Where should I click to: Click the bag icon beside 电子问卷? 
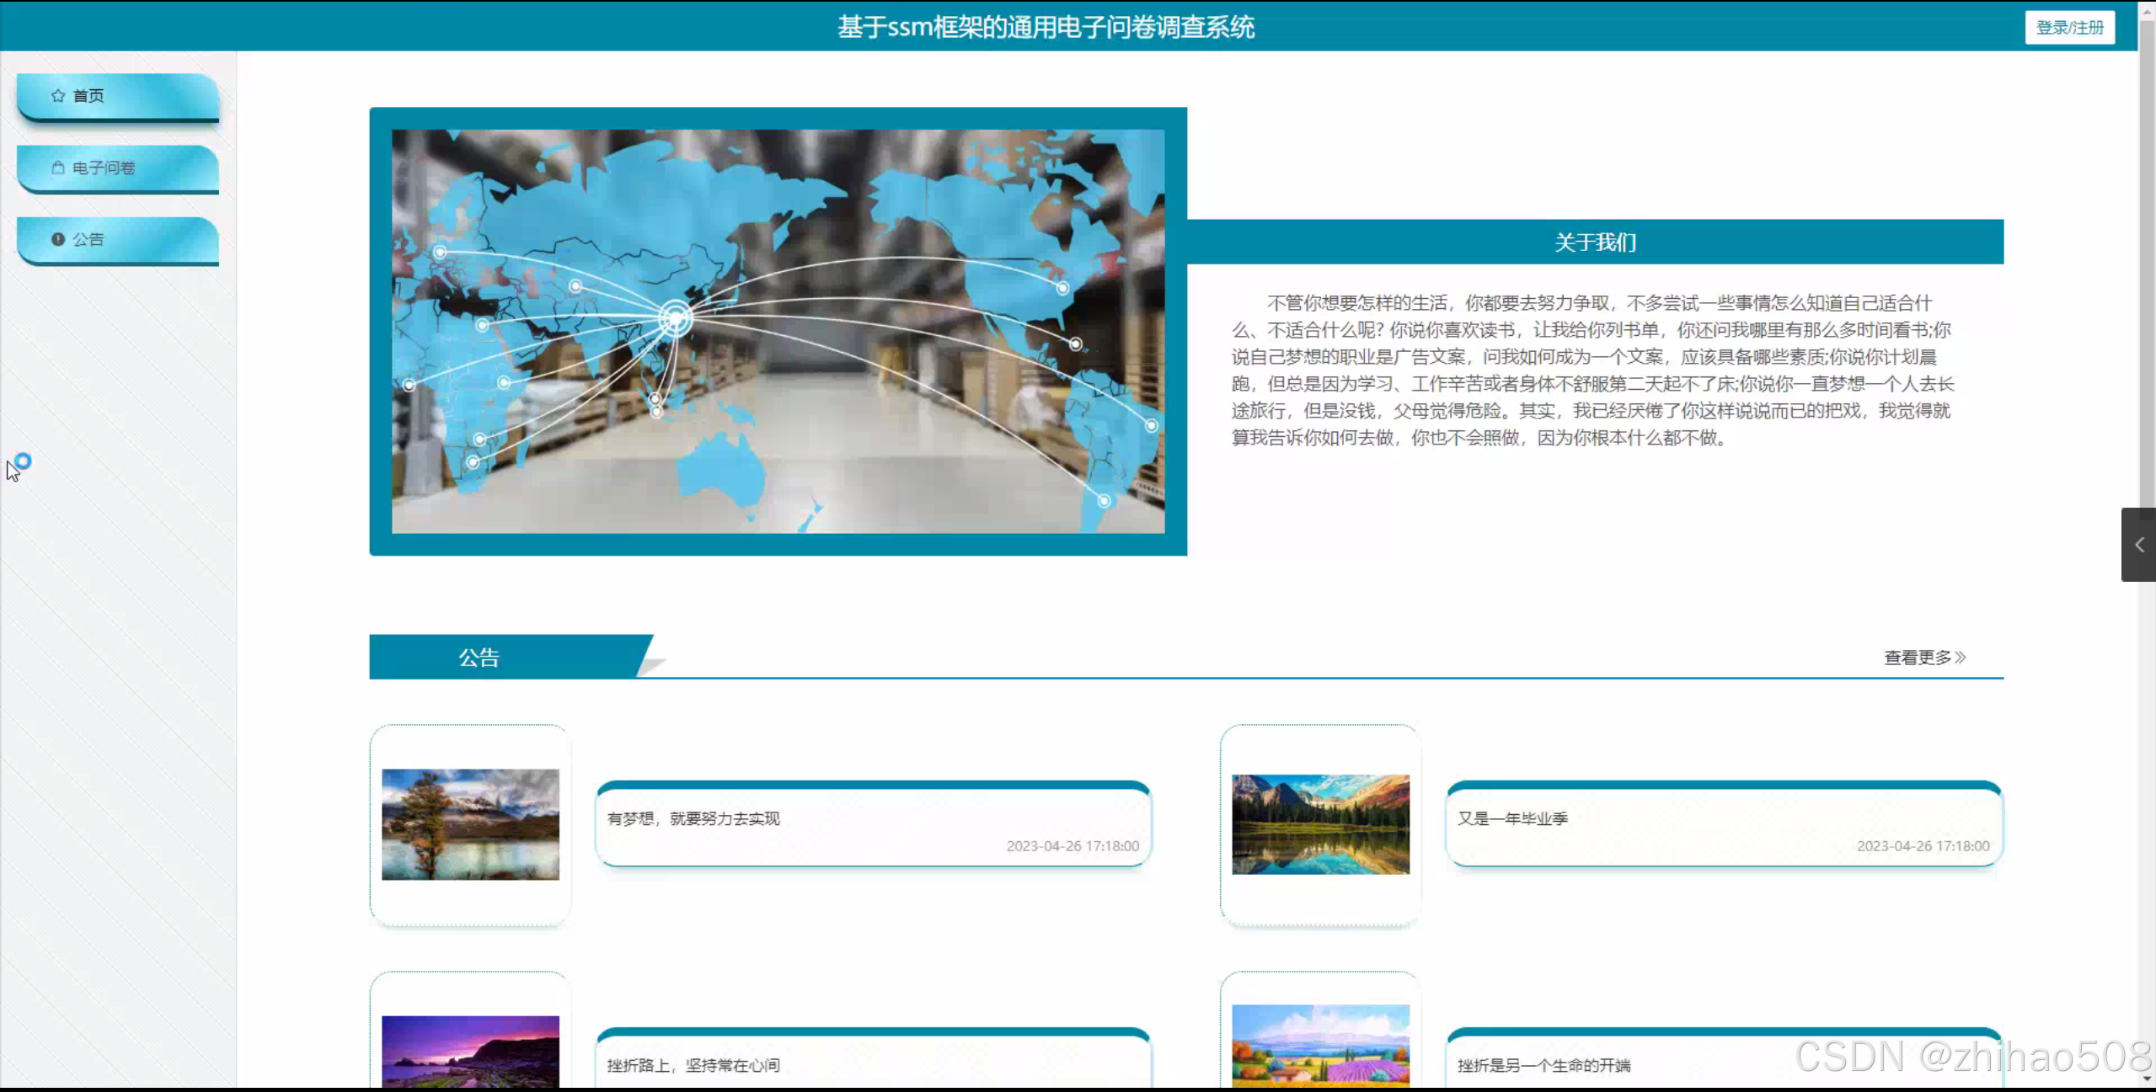coord(57,168)
